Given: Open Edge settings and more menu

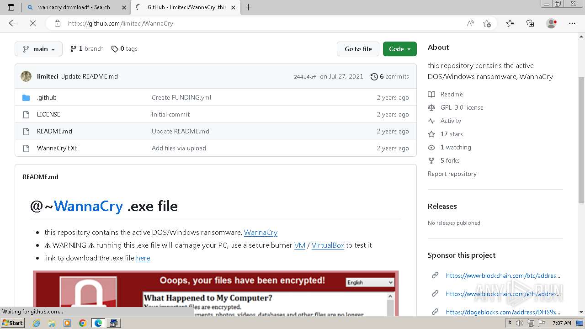Looking at the screenshot, I should [572, 23].
